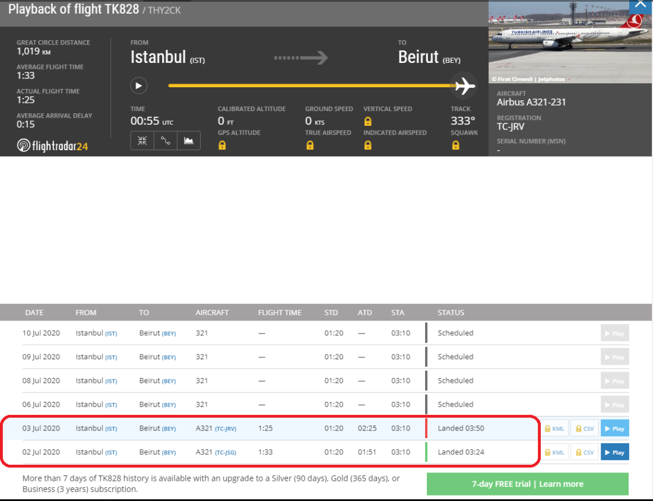Download CSV for the 02 Jul 2020 flight
Viewport: 653px width, 501px height.
(x=585, y=452)
